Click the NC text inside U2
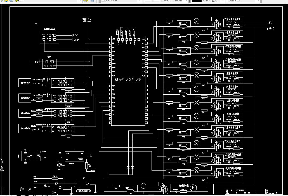Viewport: 288px width, 196px height. [x=87, y=184]
